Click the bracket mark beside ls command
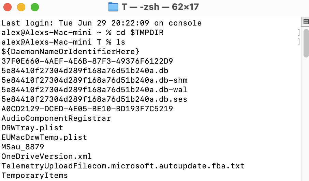Screen dimensions: 309x181 click(x=299, y=42)
